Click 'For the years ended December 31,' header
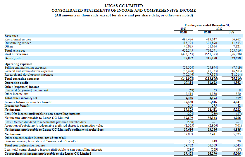Viewport: 245px width, 157px height. pos(207,25)
